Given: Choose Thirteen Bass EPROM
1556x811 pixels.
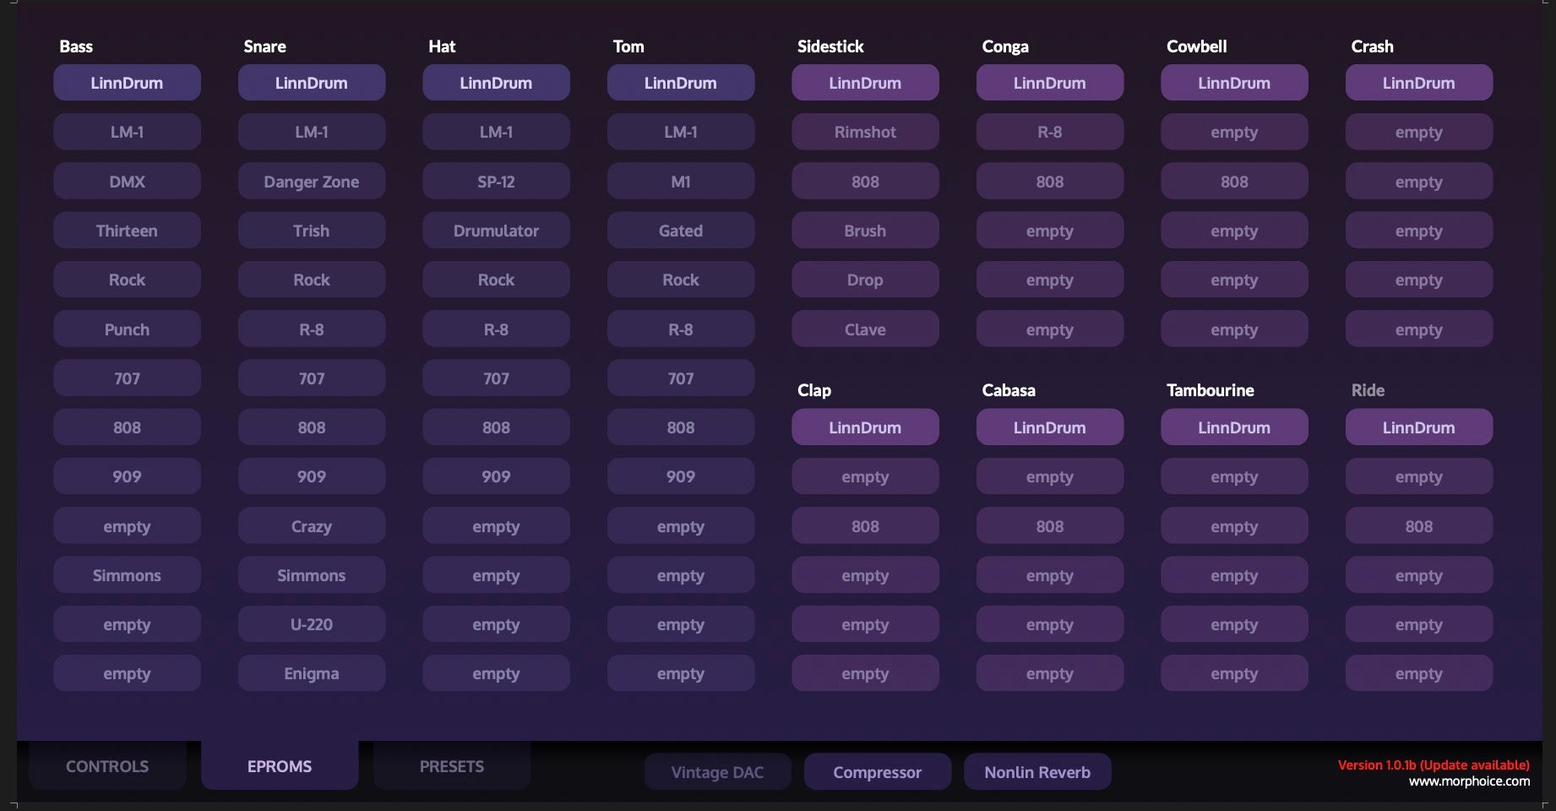Looking at the screenshot, I should 127,231.
